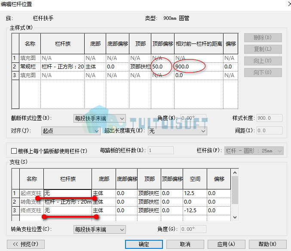The height and width of the screenshot is (251, 291).
Task: Click 每踏板的栏杆数 field
Action: (x=161, y=150)
